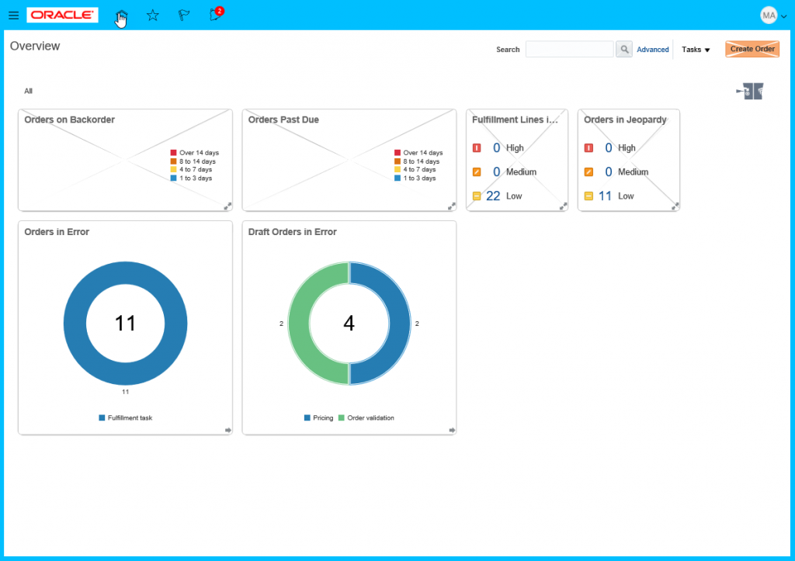Click Create Order button

coord(752,49)
